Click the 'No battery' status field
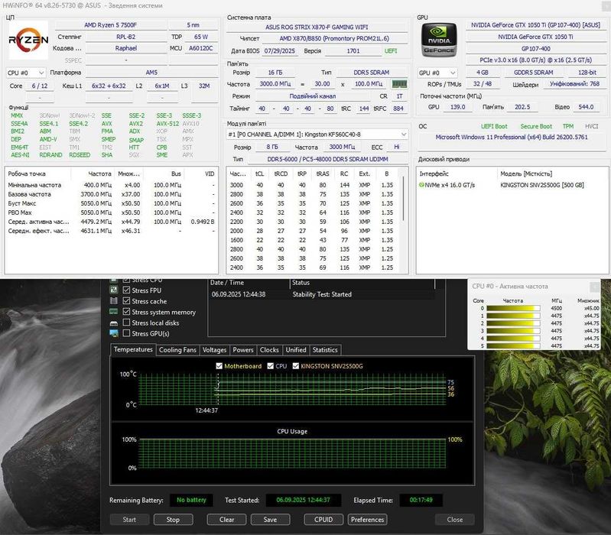This screenshot has width=611, height=535. [x=191, y=500]
